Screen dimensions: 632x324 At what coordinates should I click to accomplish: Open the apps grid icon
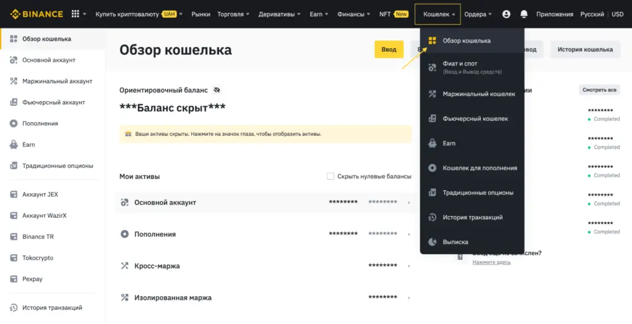pos(75,14)
